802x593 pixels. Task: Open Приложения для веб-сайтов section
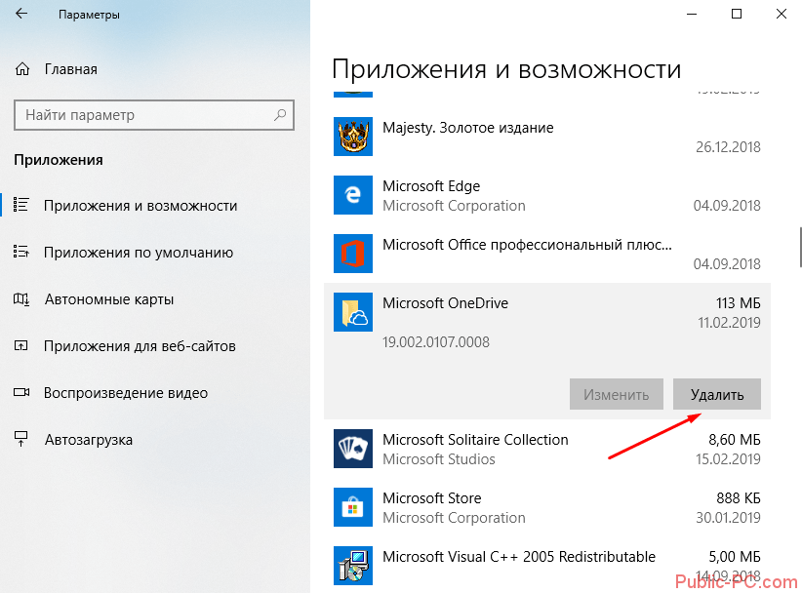(x=139, y=346)
